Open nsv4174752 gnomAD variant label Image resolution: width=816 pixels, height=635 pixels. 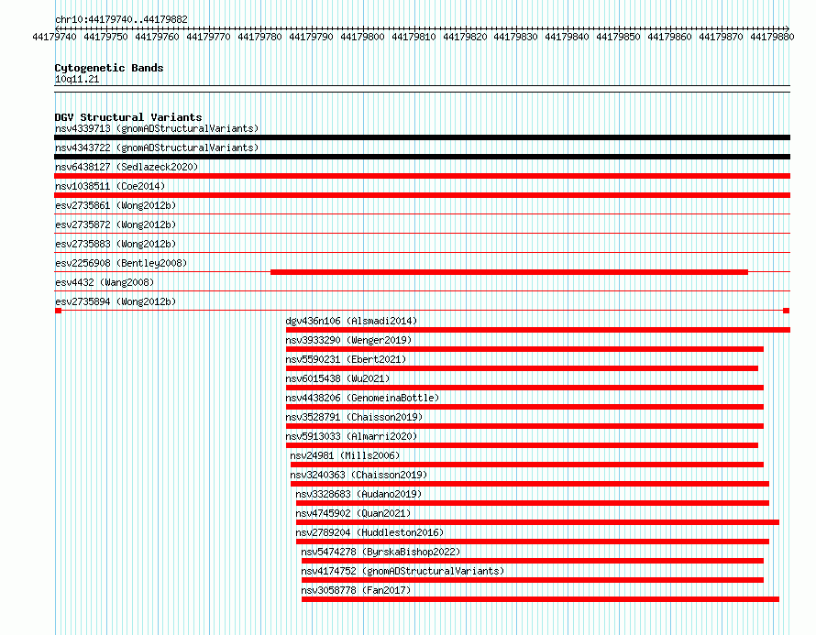402,571
